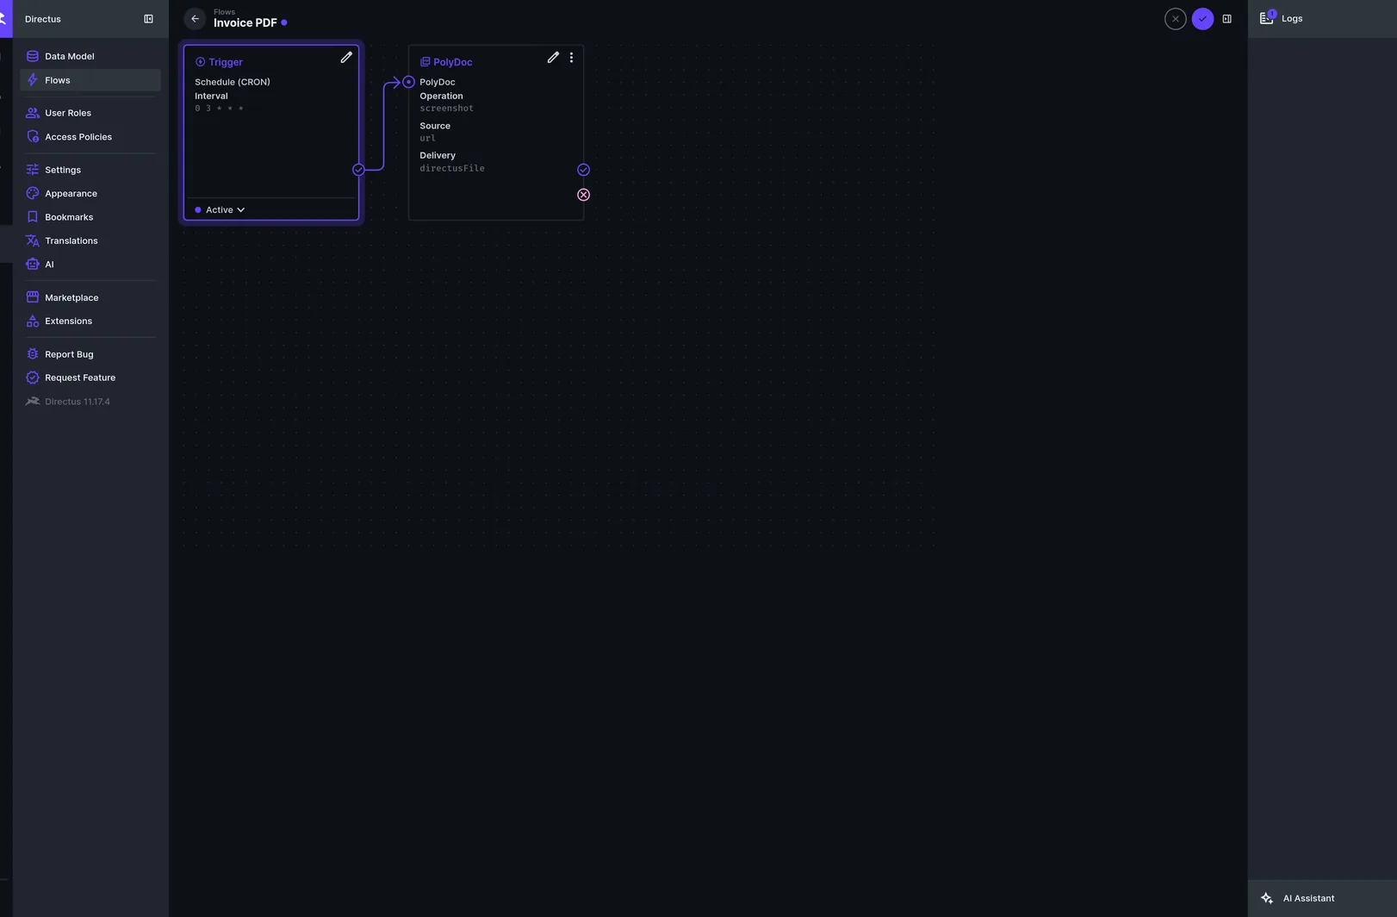
Task: Click Bookmarks bookmark icon
Action: 32,217
